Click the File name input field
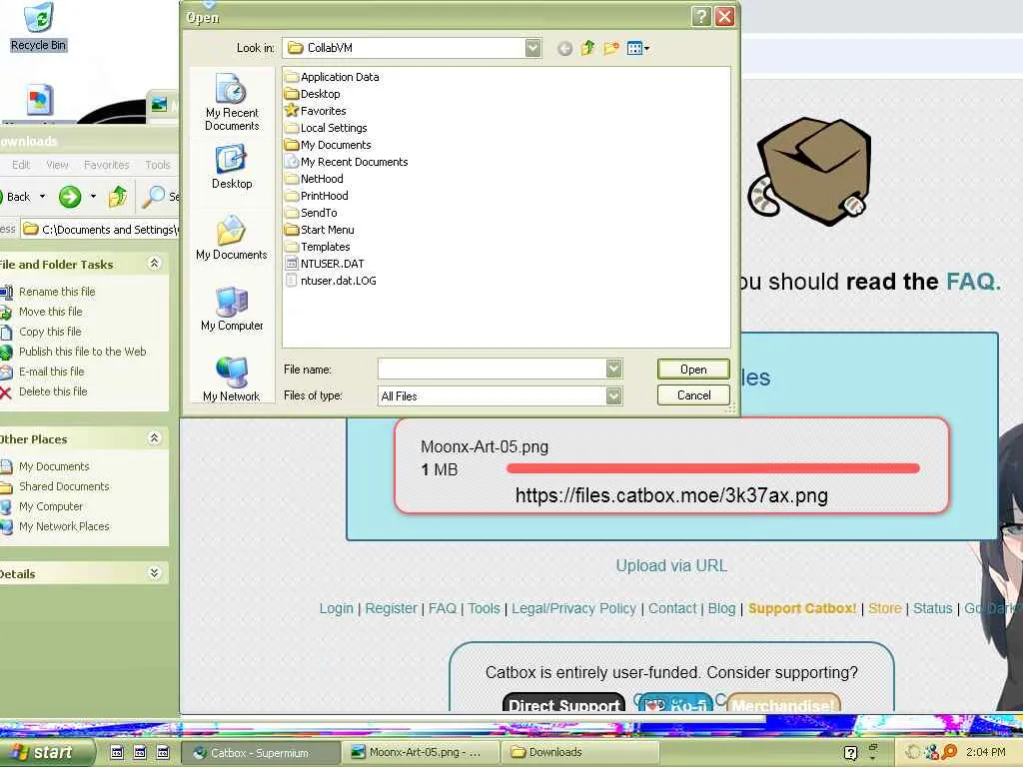1023x767 pixels. coord(492,370)
